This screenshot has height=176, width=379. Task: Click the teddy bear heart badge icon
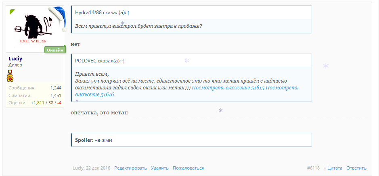10,78
